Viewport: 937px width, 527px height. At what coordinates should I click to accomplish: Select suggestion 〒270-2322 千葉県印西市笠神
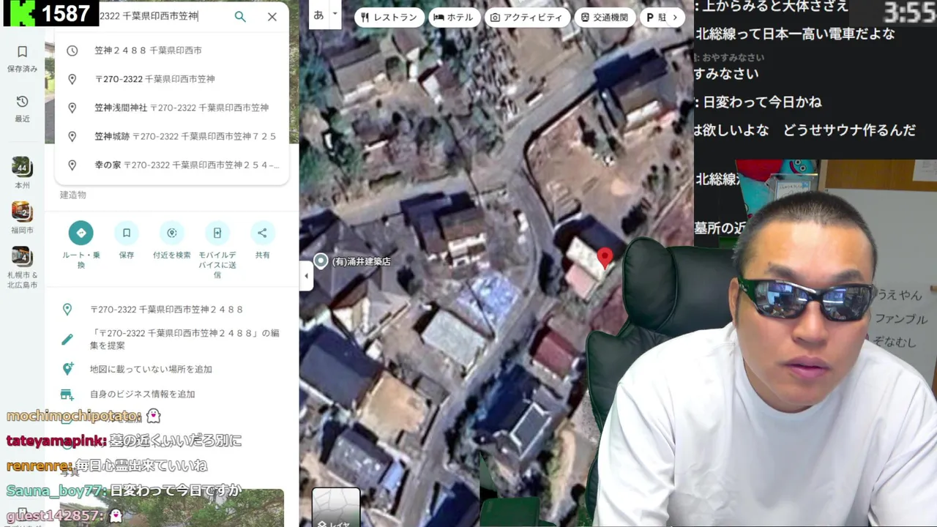tap(172, 79)
